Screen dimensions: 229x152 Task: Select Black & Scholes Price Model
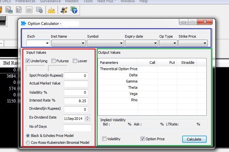(x=28, y=136)
